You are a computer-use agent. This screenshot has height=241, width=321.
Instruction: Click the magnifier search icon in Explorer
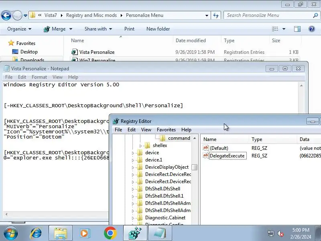[x=315, y=15]
